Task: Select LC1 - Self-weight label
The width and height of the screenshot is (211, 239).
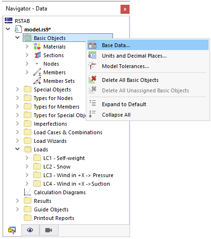Action: (x=64, y=158)
